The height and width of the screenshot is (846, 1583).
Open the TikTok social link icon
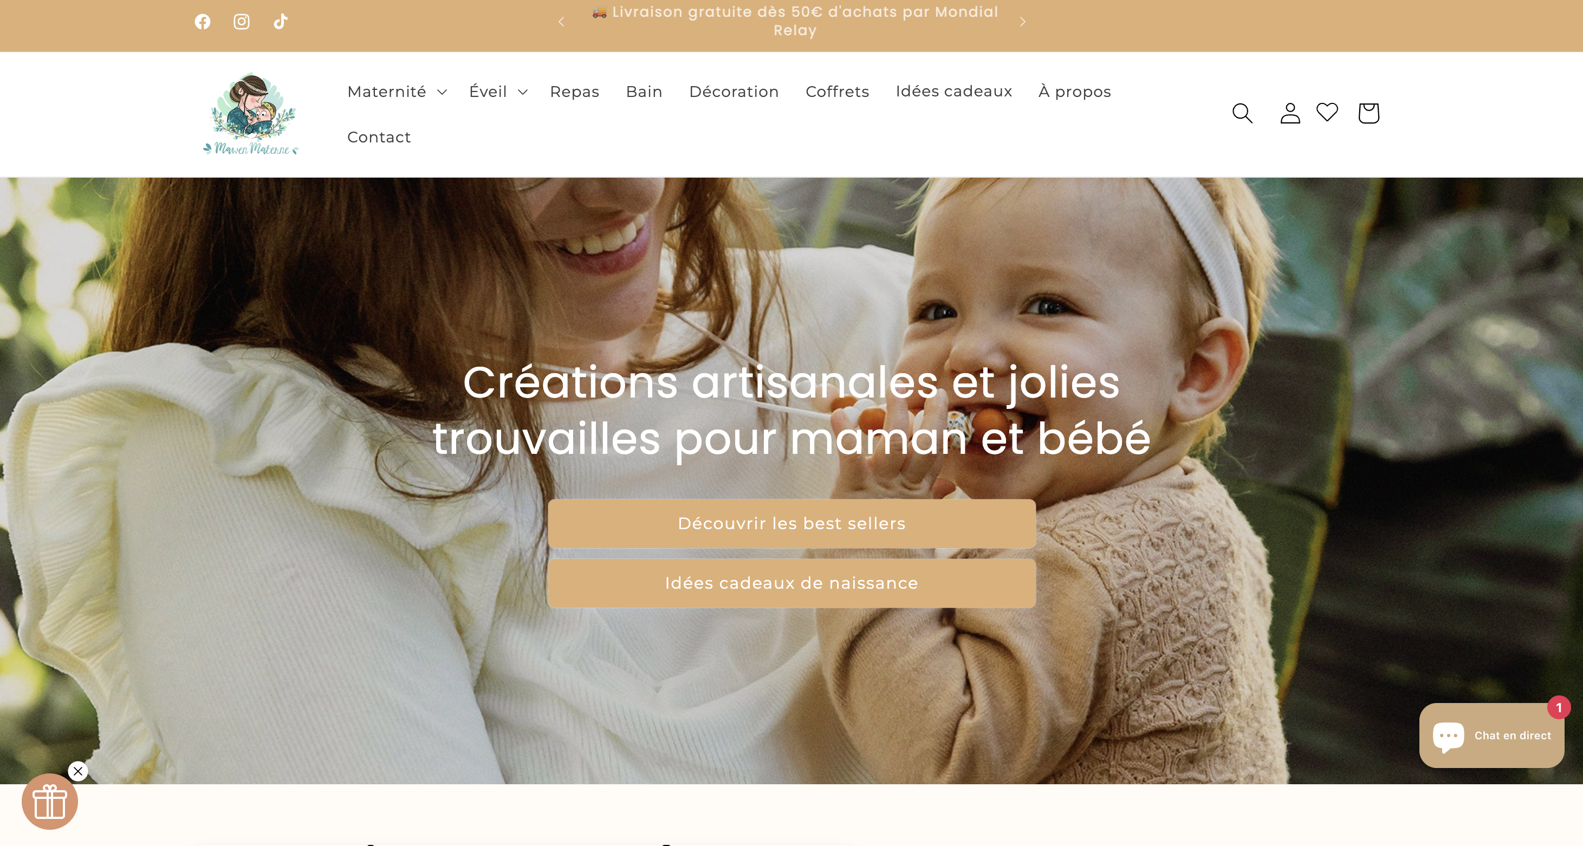pyautogui.click(x=280, y=22)
